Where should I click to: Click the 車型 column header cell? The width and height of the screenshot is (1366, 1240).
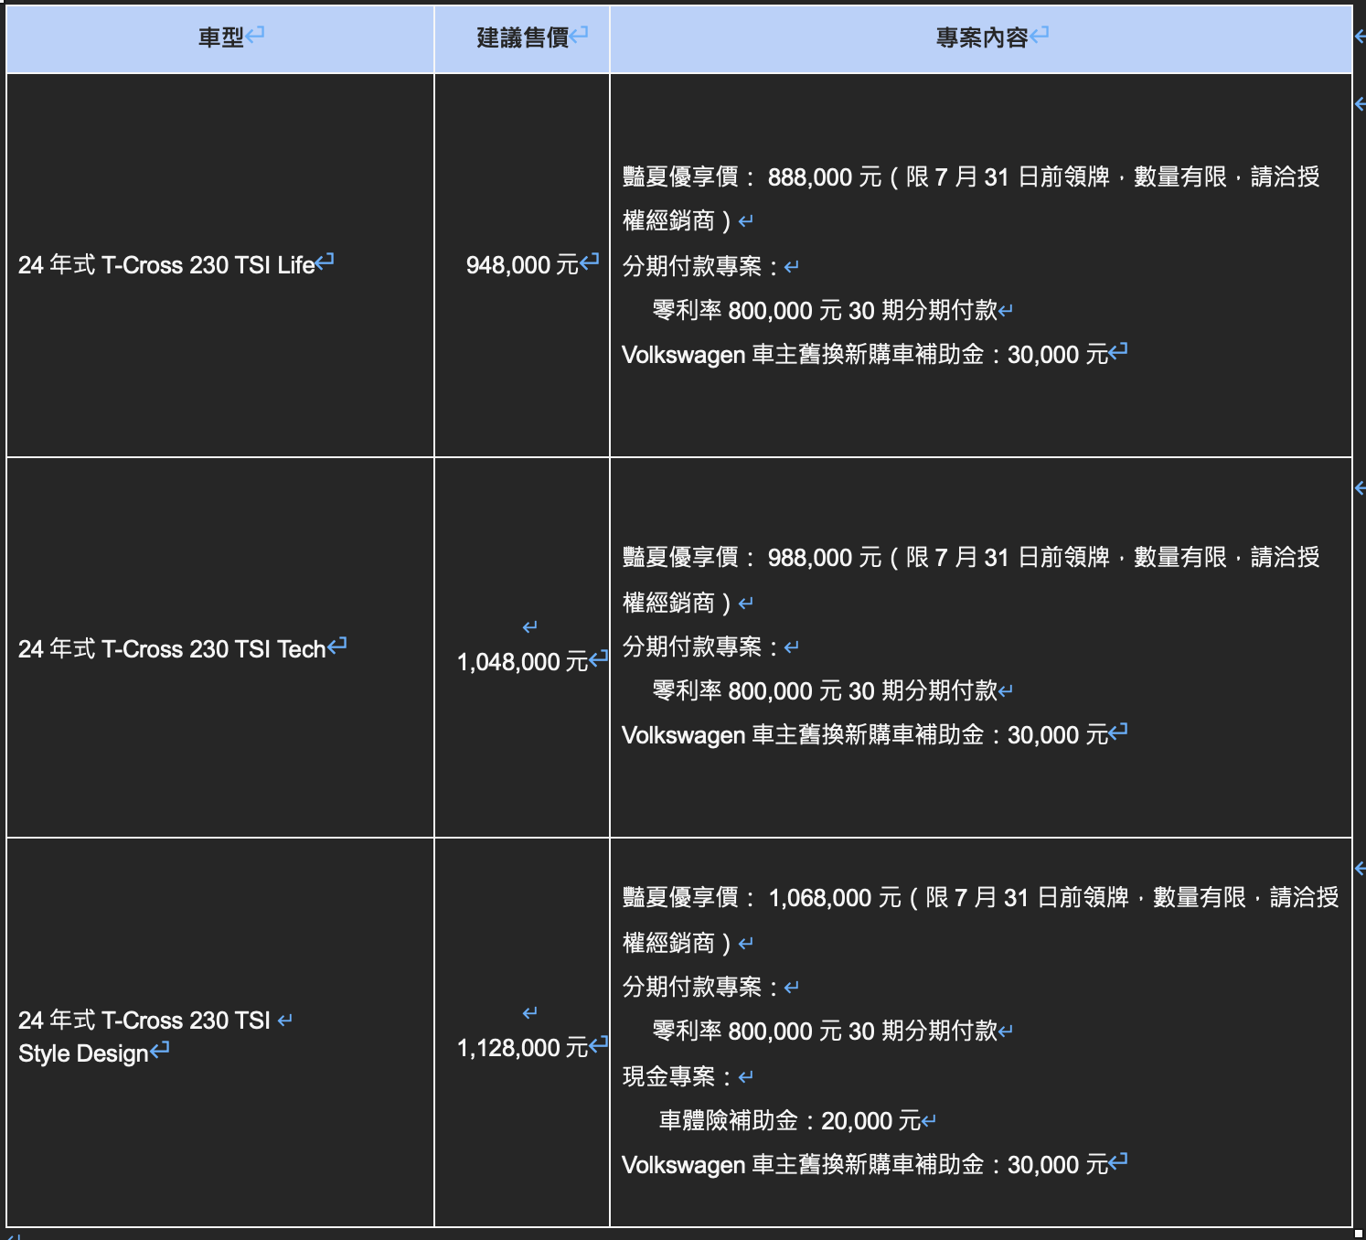coord(220,37)
